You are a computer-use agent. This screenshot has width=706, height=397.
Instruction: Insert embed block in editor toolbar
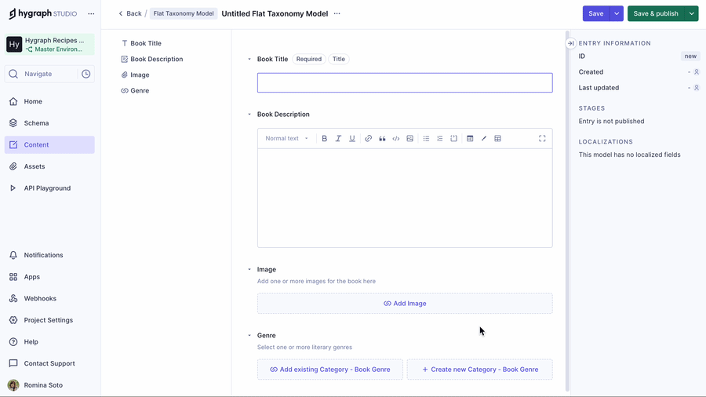(x=470, y=139)
